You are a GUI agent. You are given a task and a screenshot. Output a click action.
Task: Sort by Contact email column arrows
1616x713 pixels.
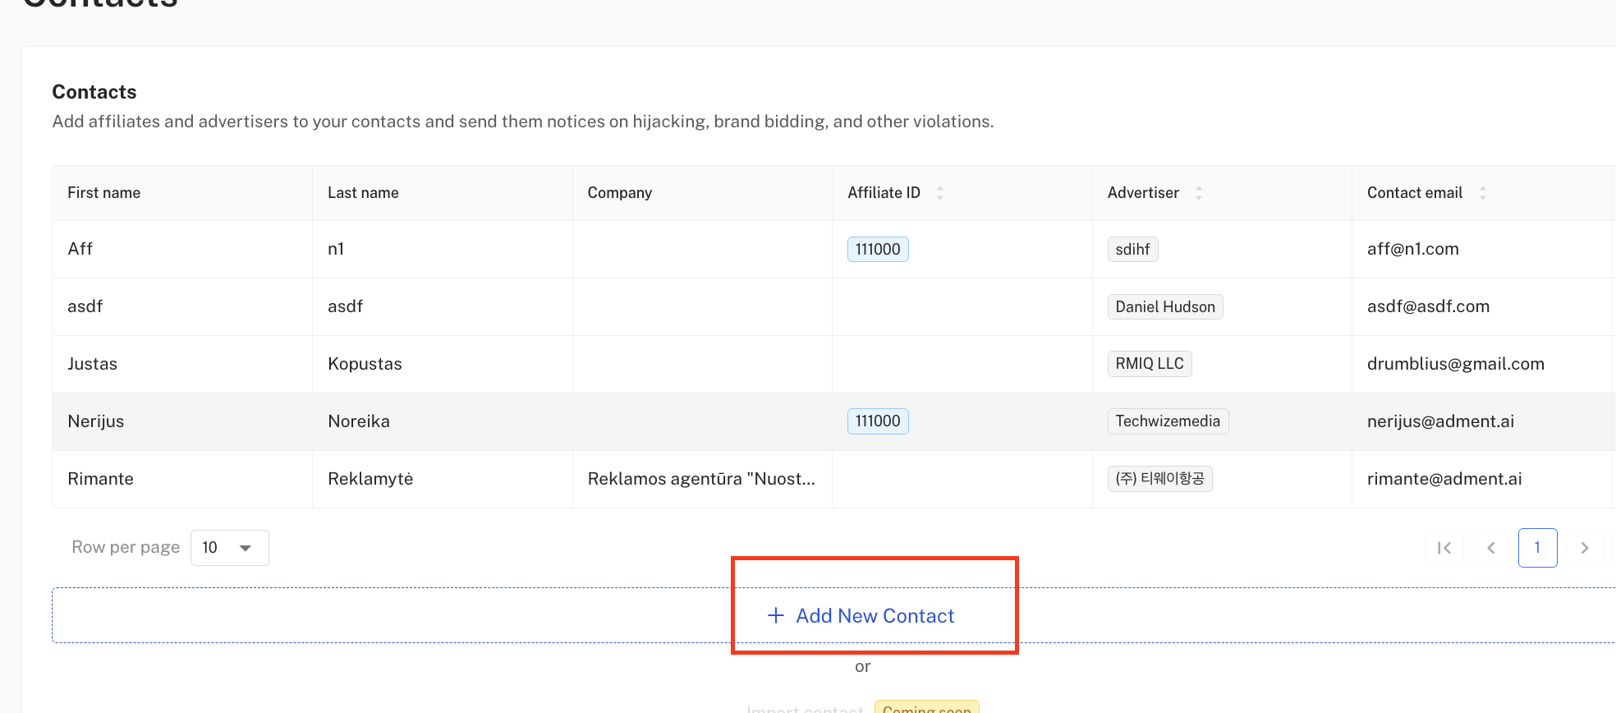pos(1483,193)
